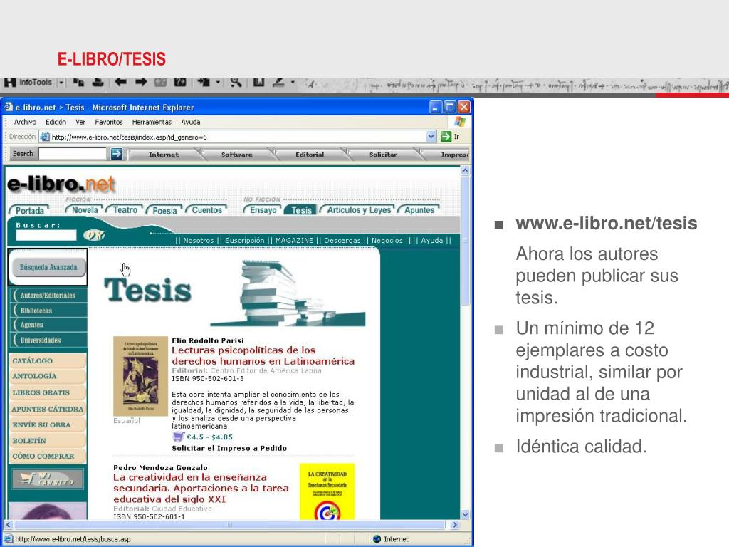Screen dimensions: 729x547
Task: Click the Búsqueda Avanzada button
Action: point(48,267)
